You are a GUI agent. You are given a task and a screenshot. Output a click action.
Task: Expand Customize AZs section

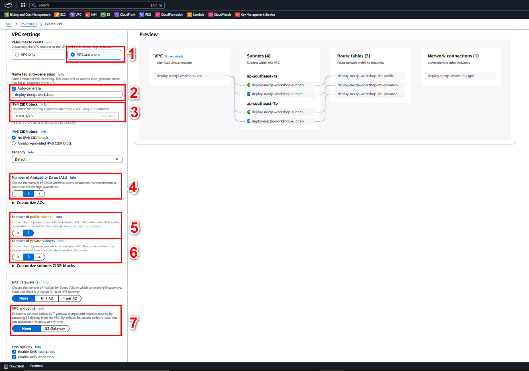[28, 203]
